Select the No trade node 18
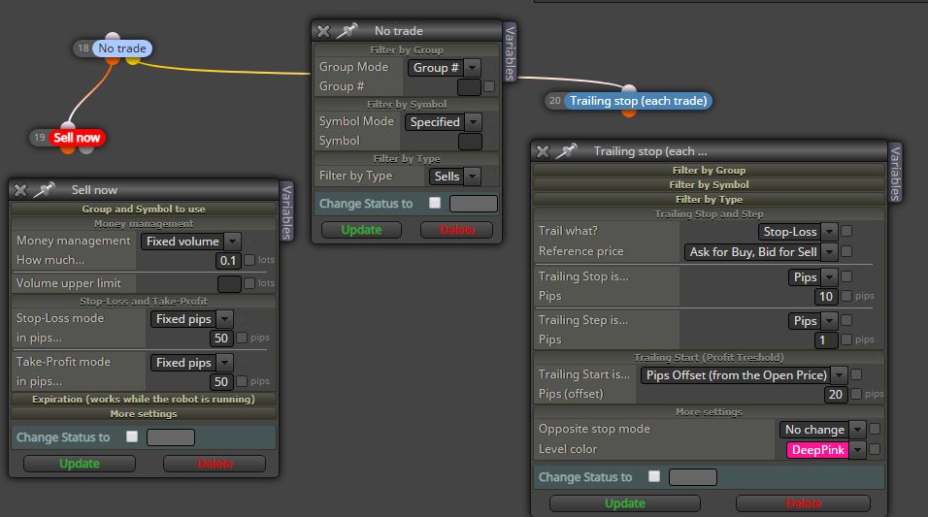 122,48
